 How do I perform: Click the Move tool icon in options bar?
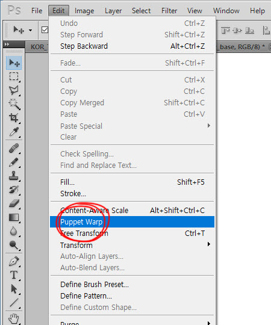19,30
